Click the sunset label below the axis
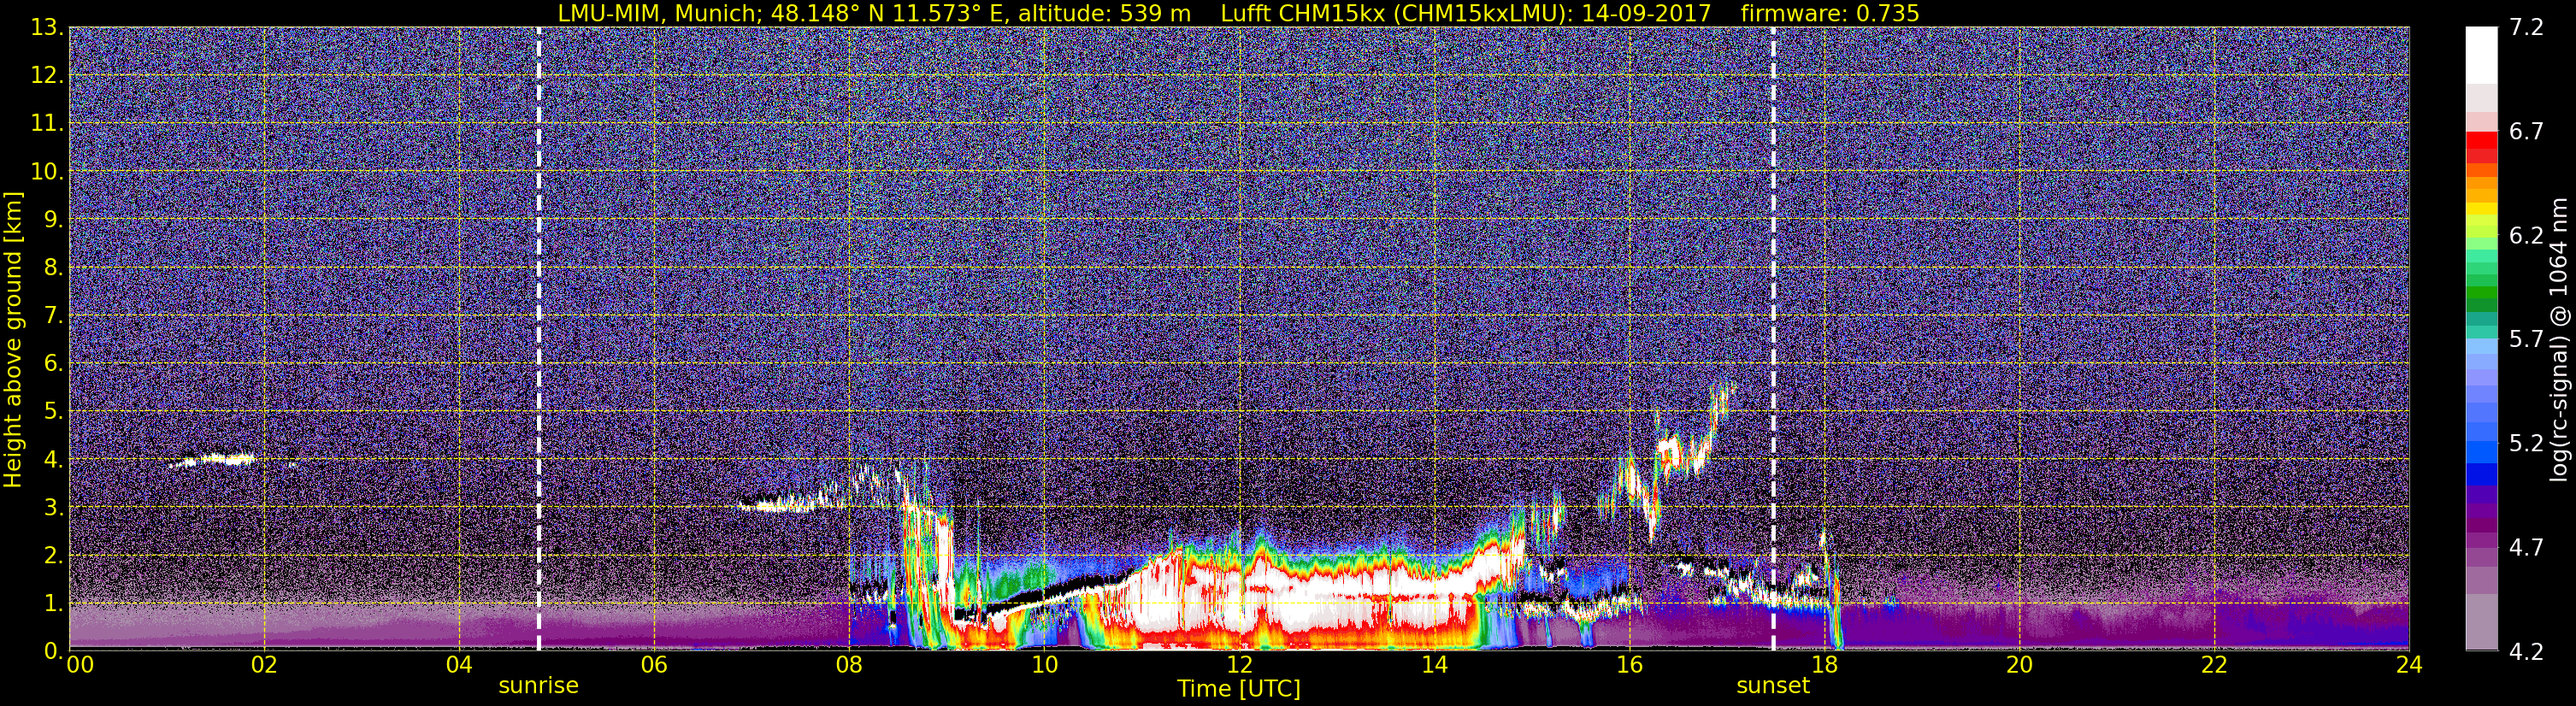The image size is (2576, 706). coord(1773,686)
